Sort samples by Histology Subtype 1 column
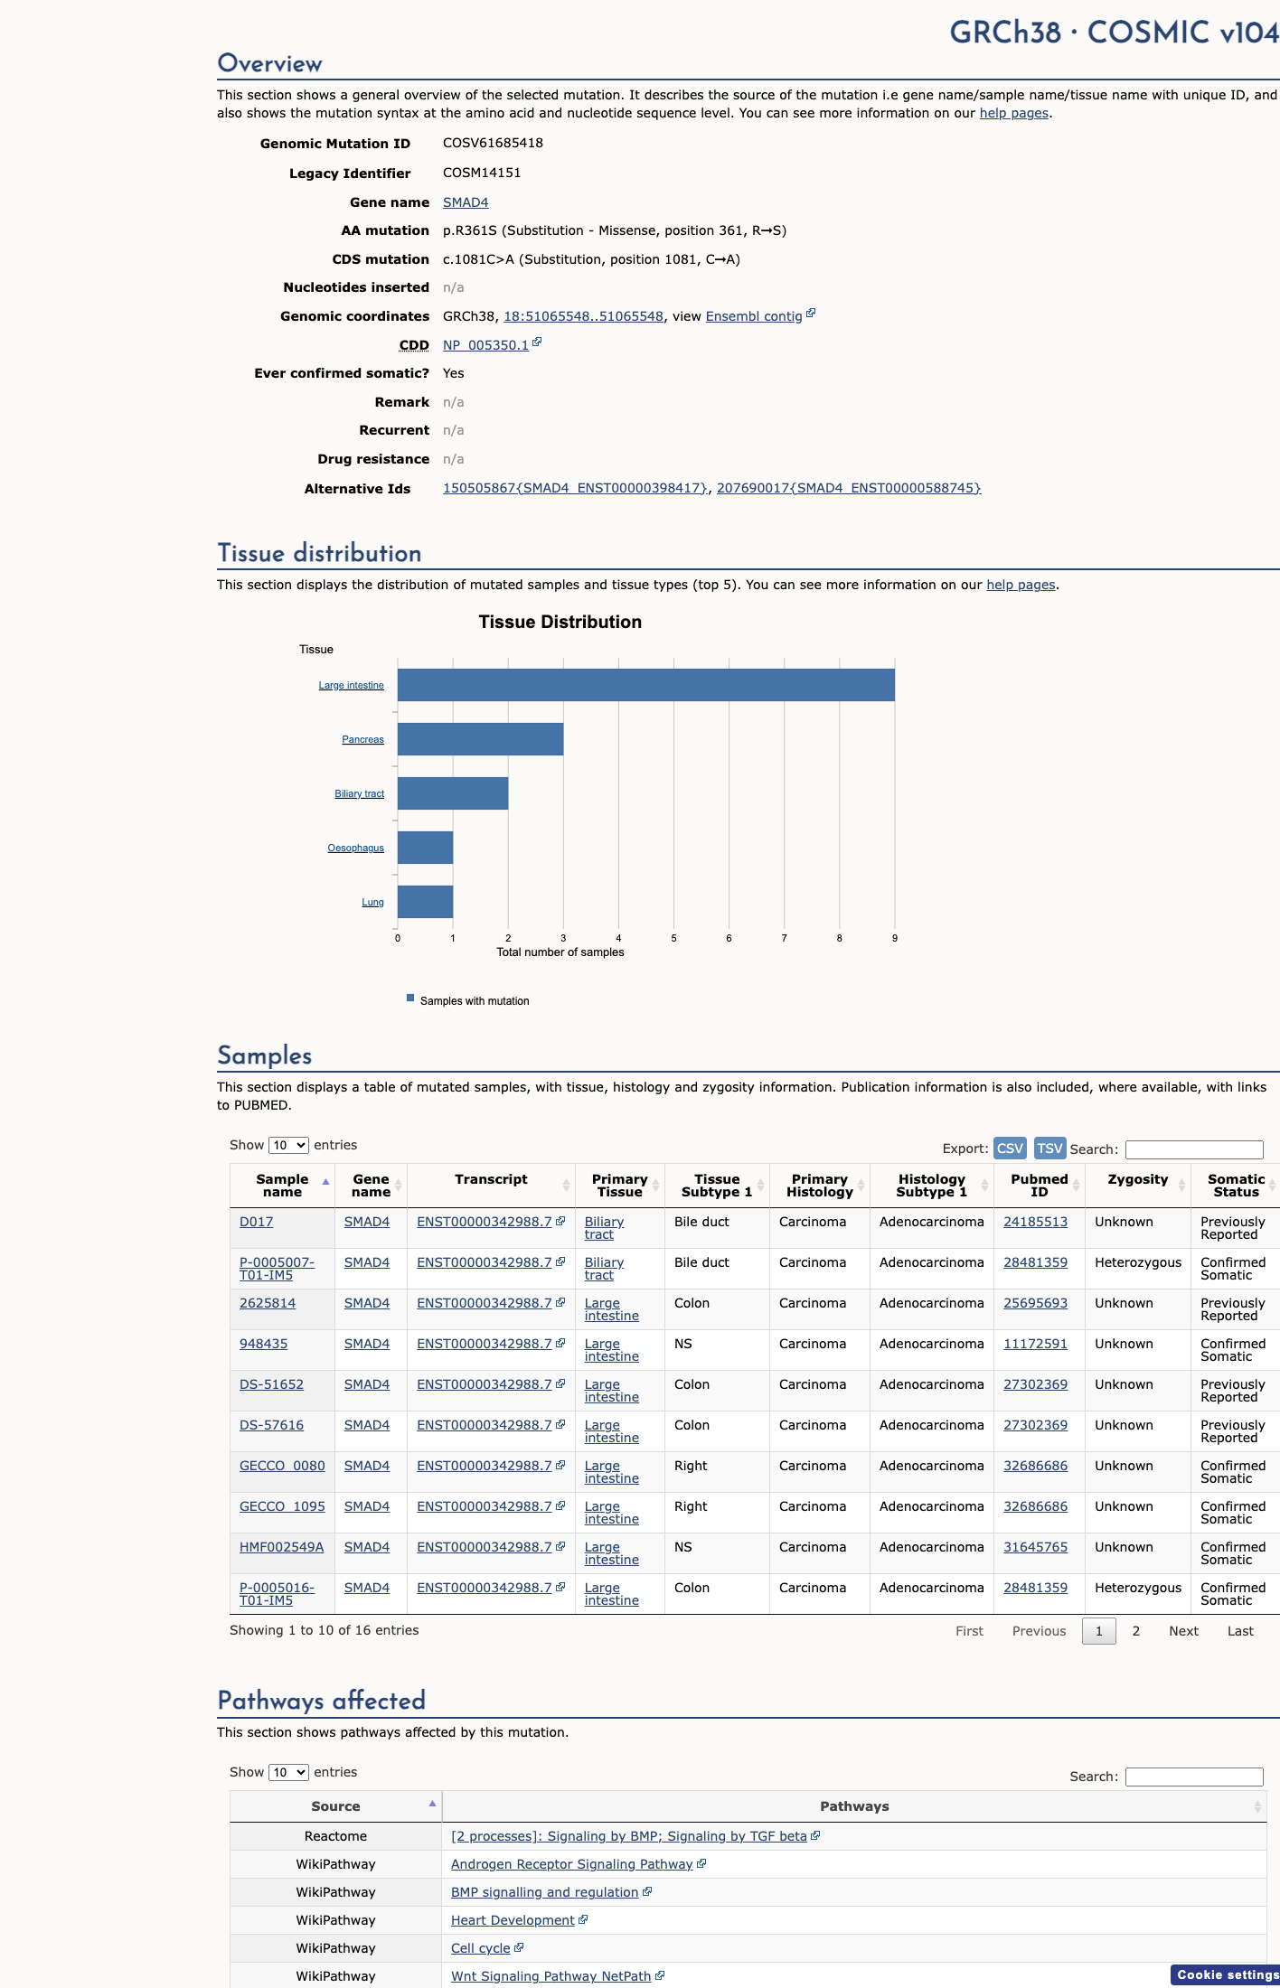Screen dimensions: 1280x1988 point(932,1186)
